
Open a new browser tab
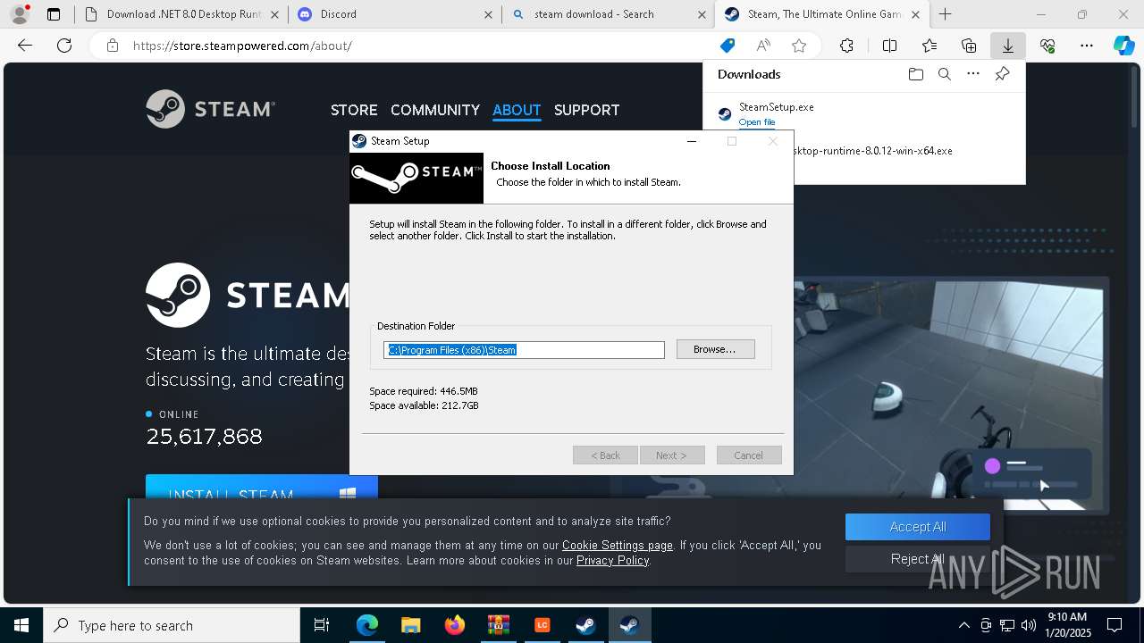coord(945,14)
